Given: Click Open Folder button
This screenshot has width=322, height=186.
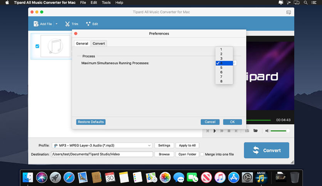Looking at the screenshot, I should click(187, 154).
